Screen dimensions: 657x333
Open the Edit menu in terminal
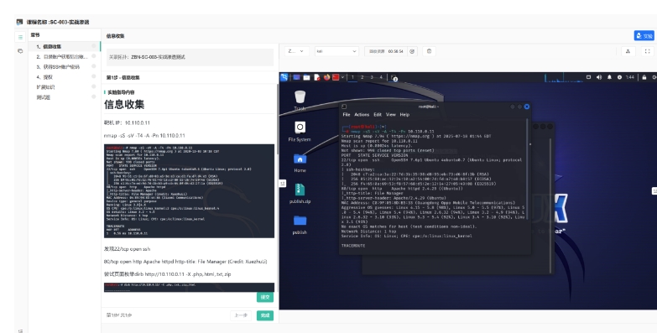(x=378, y=114)
